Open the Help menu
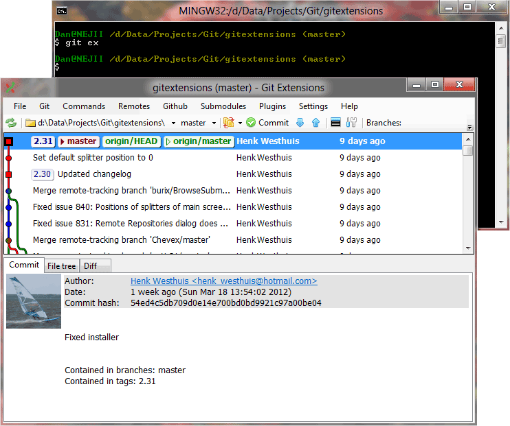This screenshot has height=426, width=510. [349, 106]
